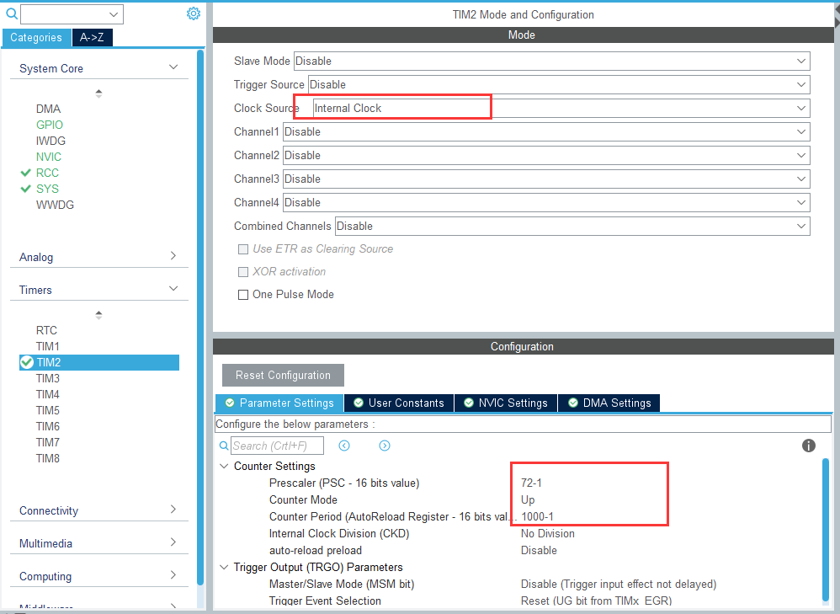
Task: Select TIM3 timer
Action: [x=48, y=378]
